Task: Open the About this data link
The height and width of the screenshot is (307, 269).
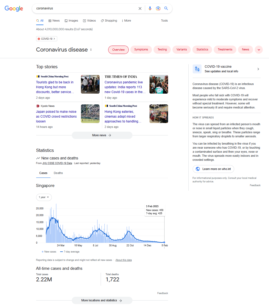Action: (124, 260)
